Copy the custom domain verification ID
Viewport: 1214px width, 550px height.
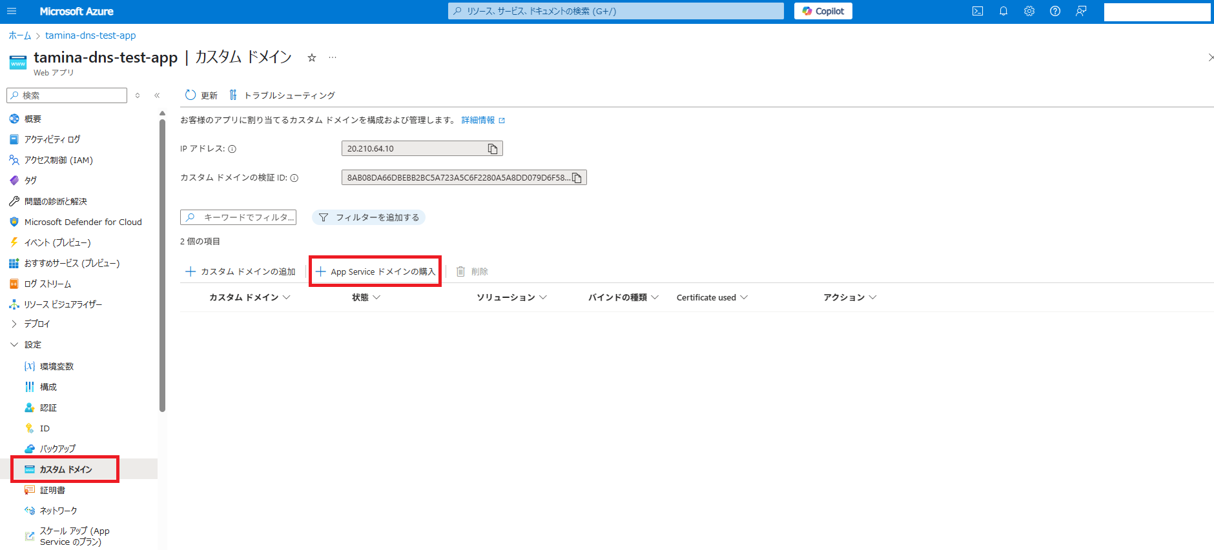click(577, 178)
